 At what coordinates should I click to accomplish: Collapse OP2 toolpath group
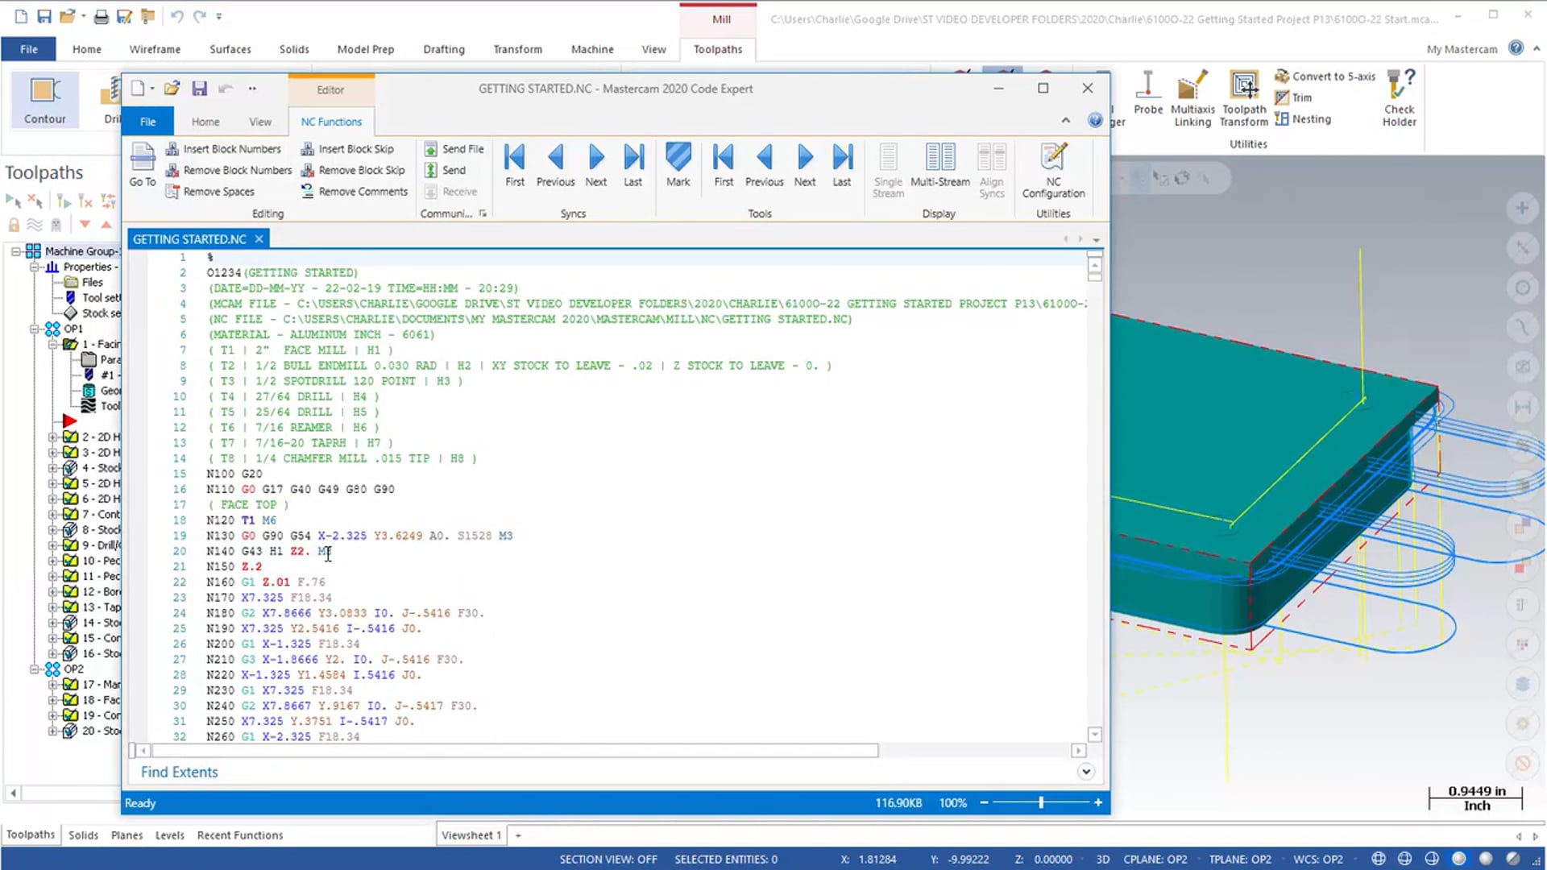click(x=35, y=669)
